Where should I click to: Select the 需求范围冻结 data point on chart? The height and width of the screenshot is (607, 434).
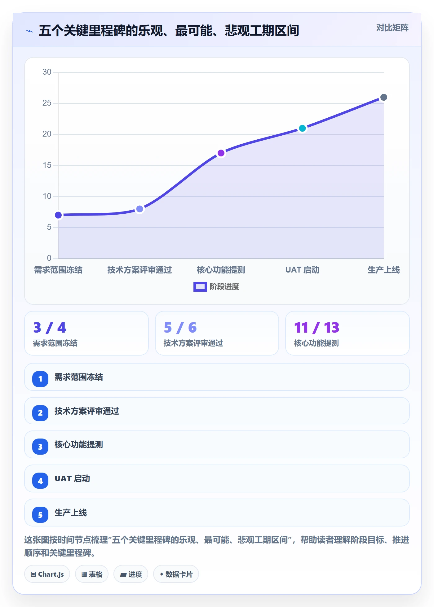pos(58,215)
